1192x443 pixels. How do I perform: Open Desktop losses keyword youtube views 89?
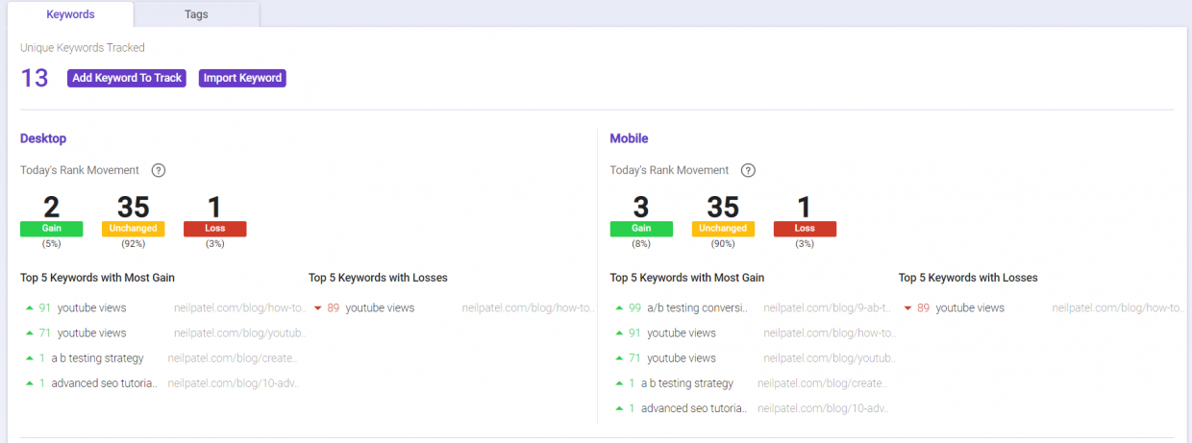[x=380, y=308]
